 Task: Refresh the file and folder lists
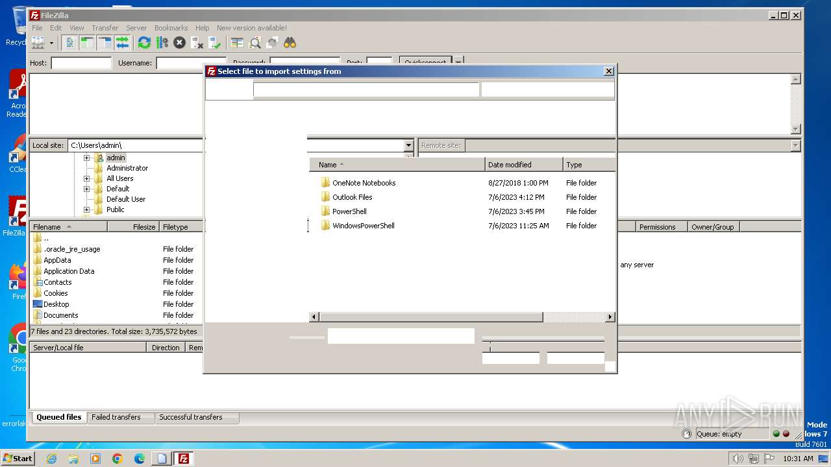[x=144, y=43]
